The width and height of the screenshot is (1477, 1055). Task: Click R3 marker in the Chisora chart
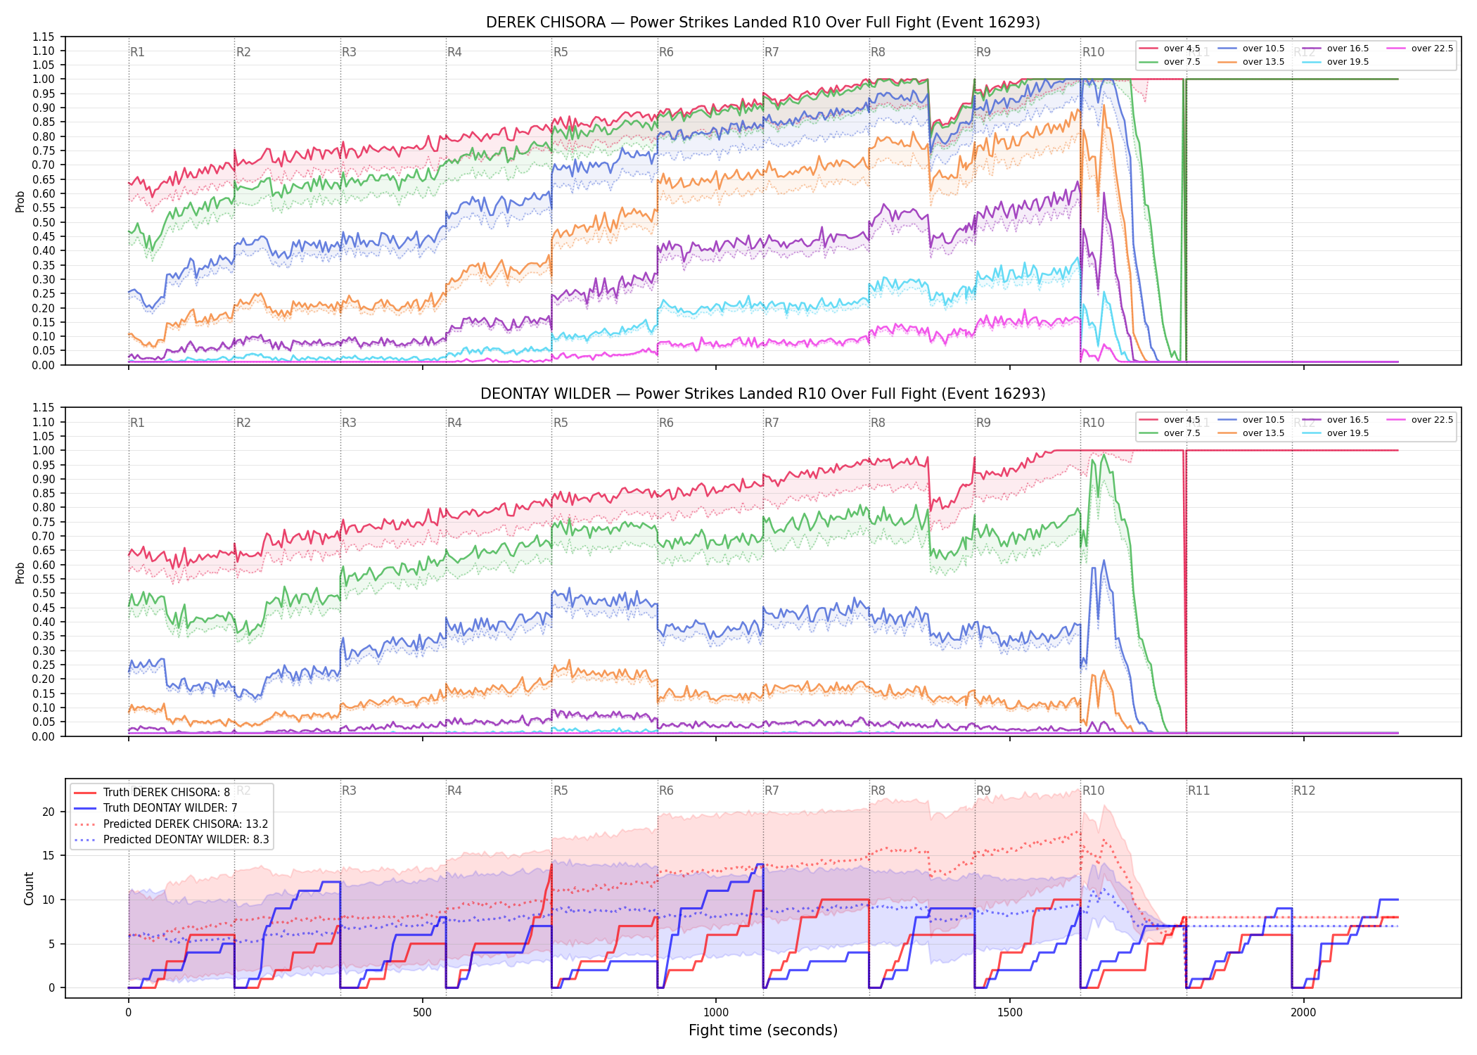click(x=349, y=52)
